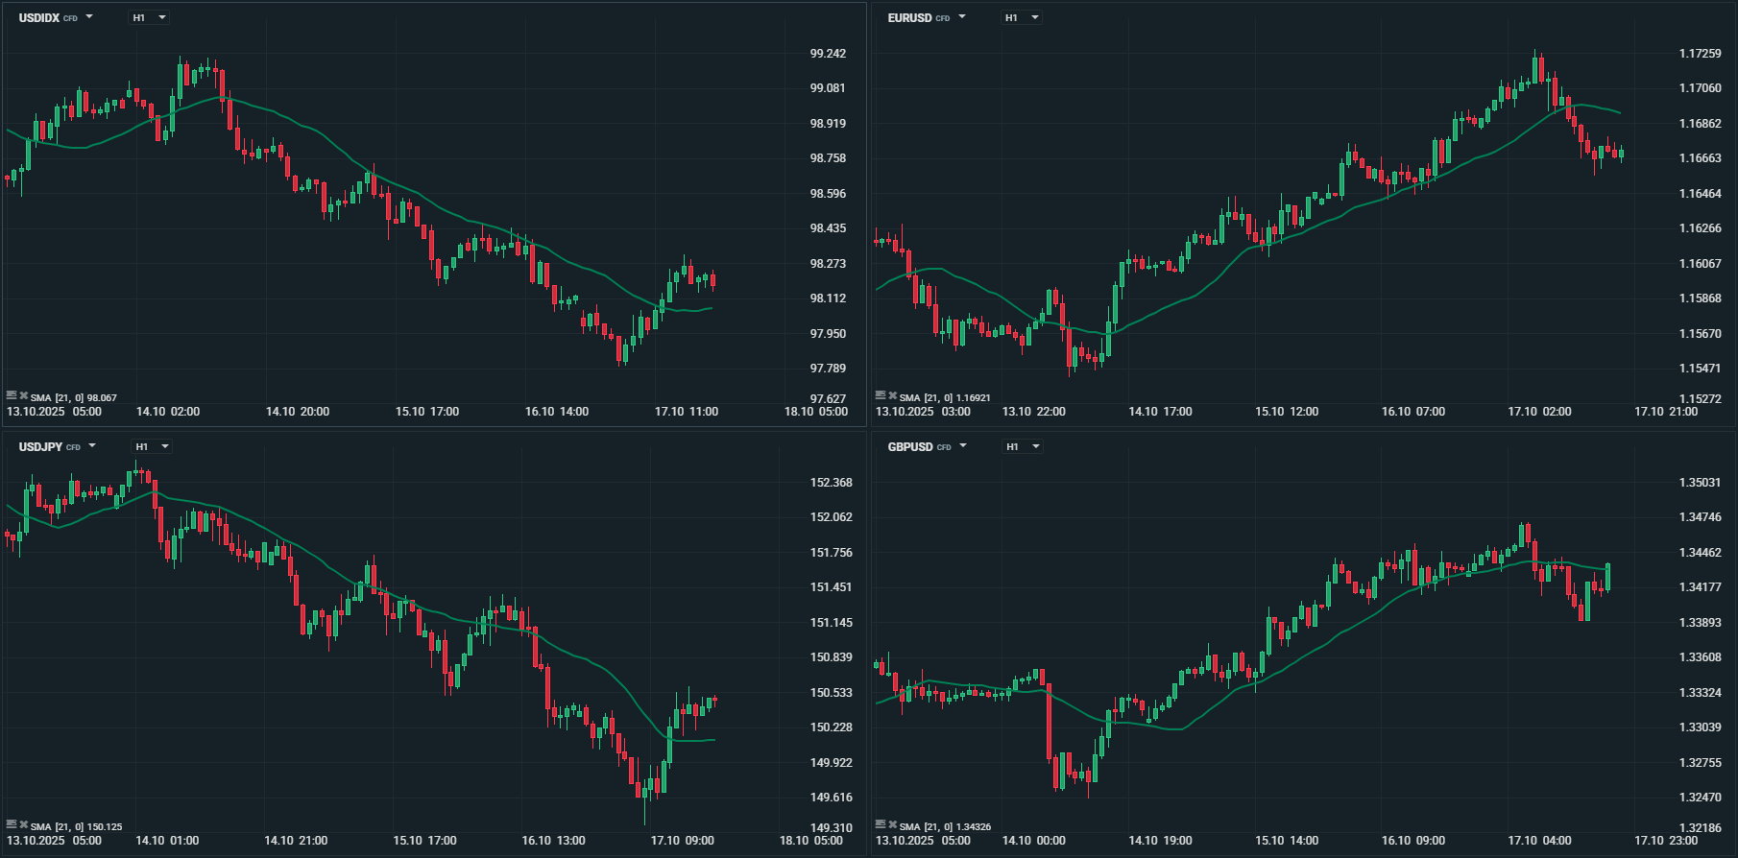The image size is (1738, 858).
Task: Expand the EURUSD symbol dropdown
Action: coord(962,17)
